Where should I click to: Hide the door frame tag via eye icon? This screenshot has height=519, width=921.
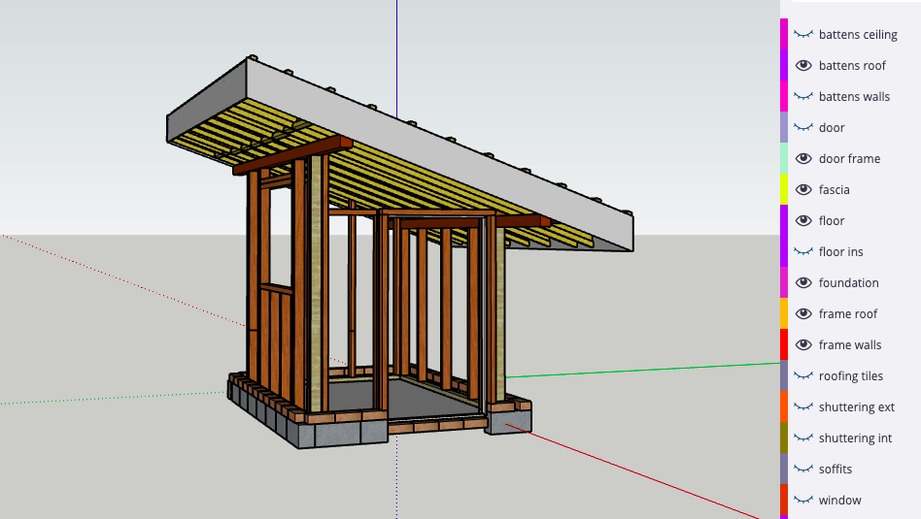click(803, 159)
